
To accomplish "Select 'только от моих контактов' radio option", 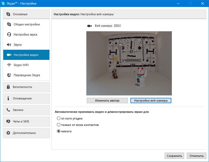I will coord(59,125).
